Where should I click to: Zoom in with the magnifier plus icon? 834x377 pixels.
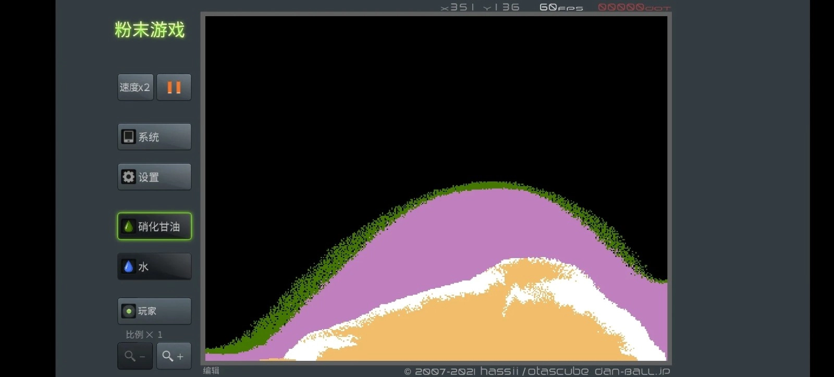tap(174, 356)
